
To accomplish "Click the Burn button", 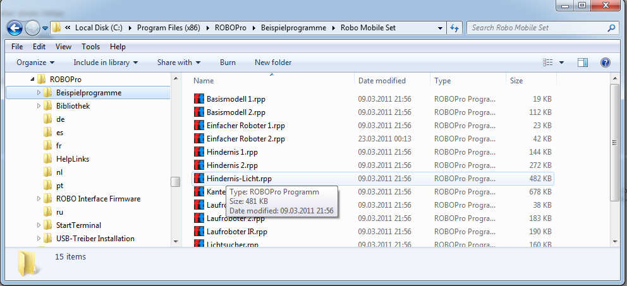I will [228, 63].
